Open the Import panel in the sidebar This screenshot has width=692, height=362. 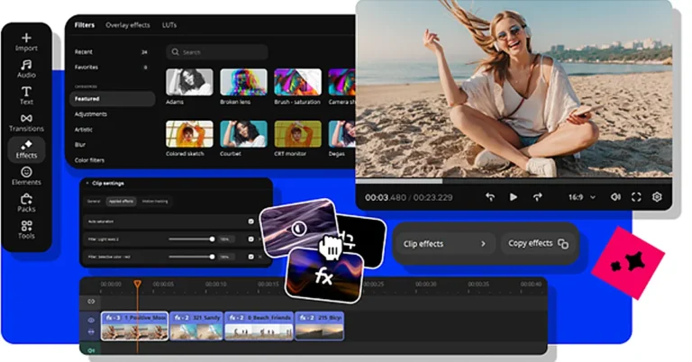point(26,41)
